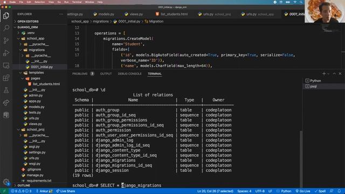Change Python language mode in status bar
Screen dimensions: 345x194
[286, 191]
